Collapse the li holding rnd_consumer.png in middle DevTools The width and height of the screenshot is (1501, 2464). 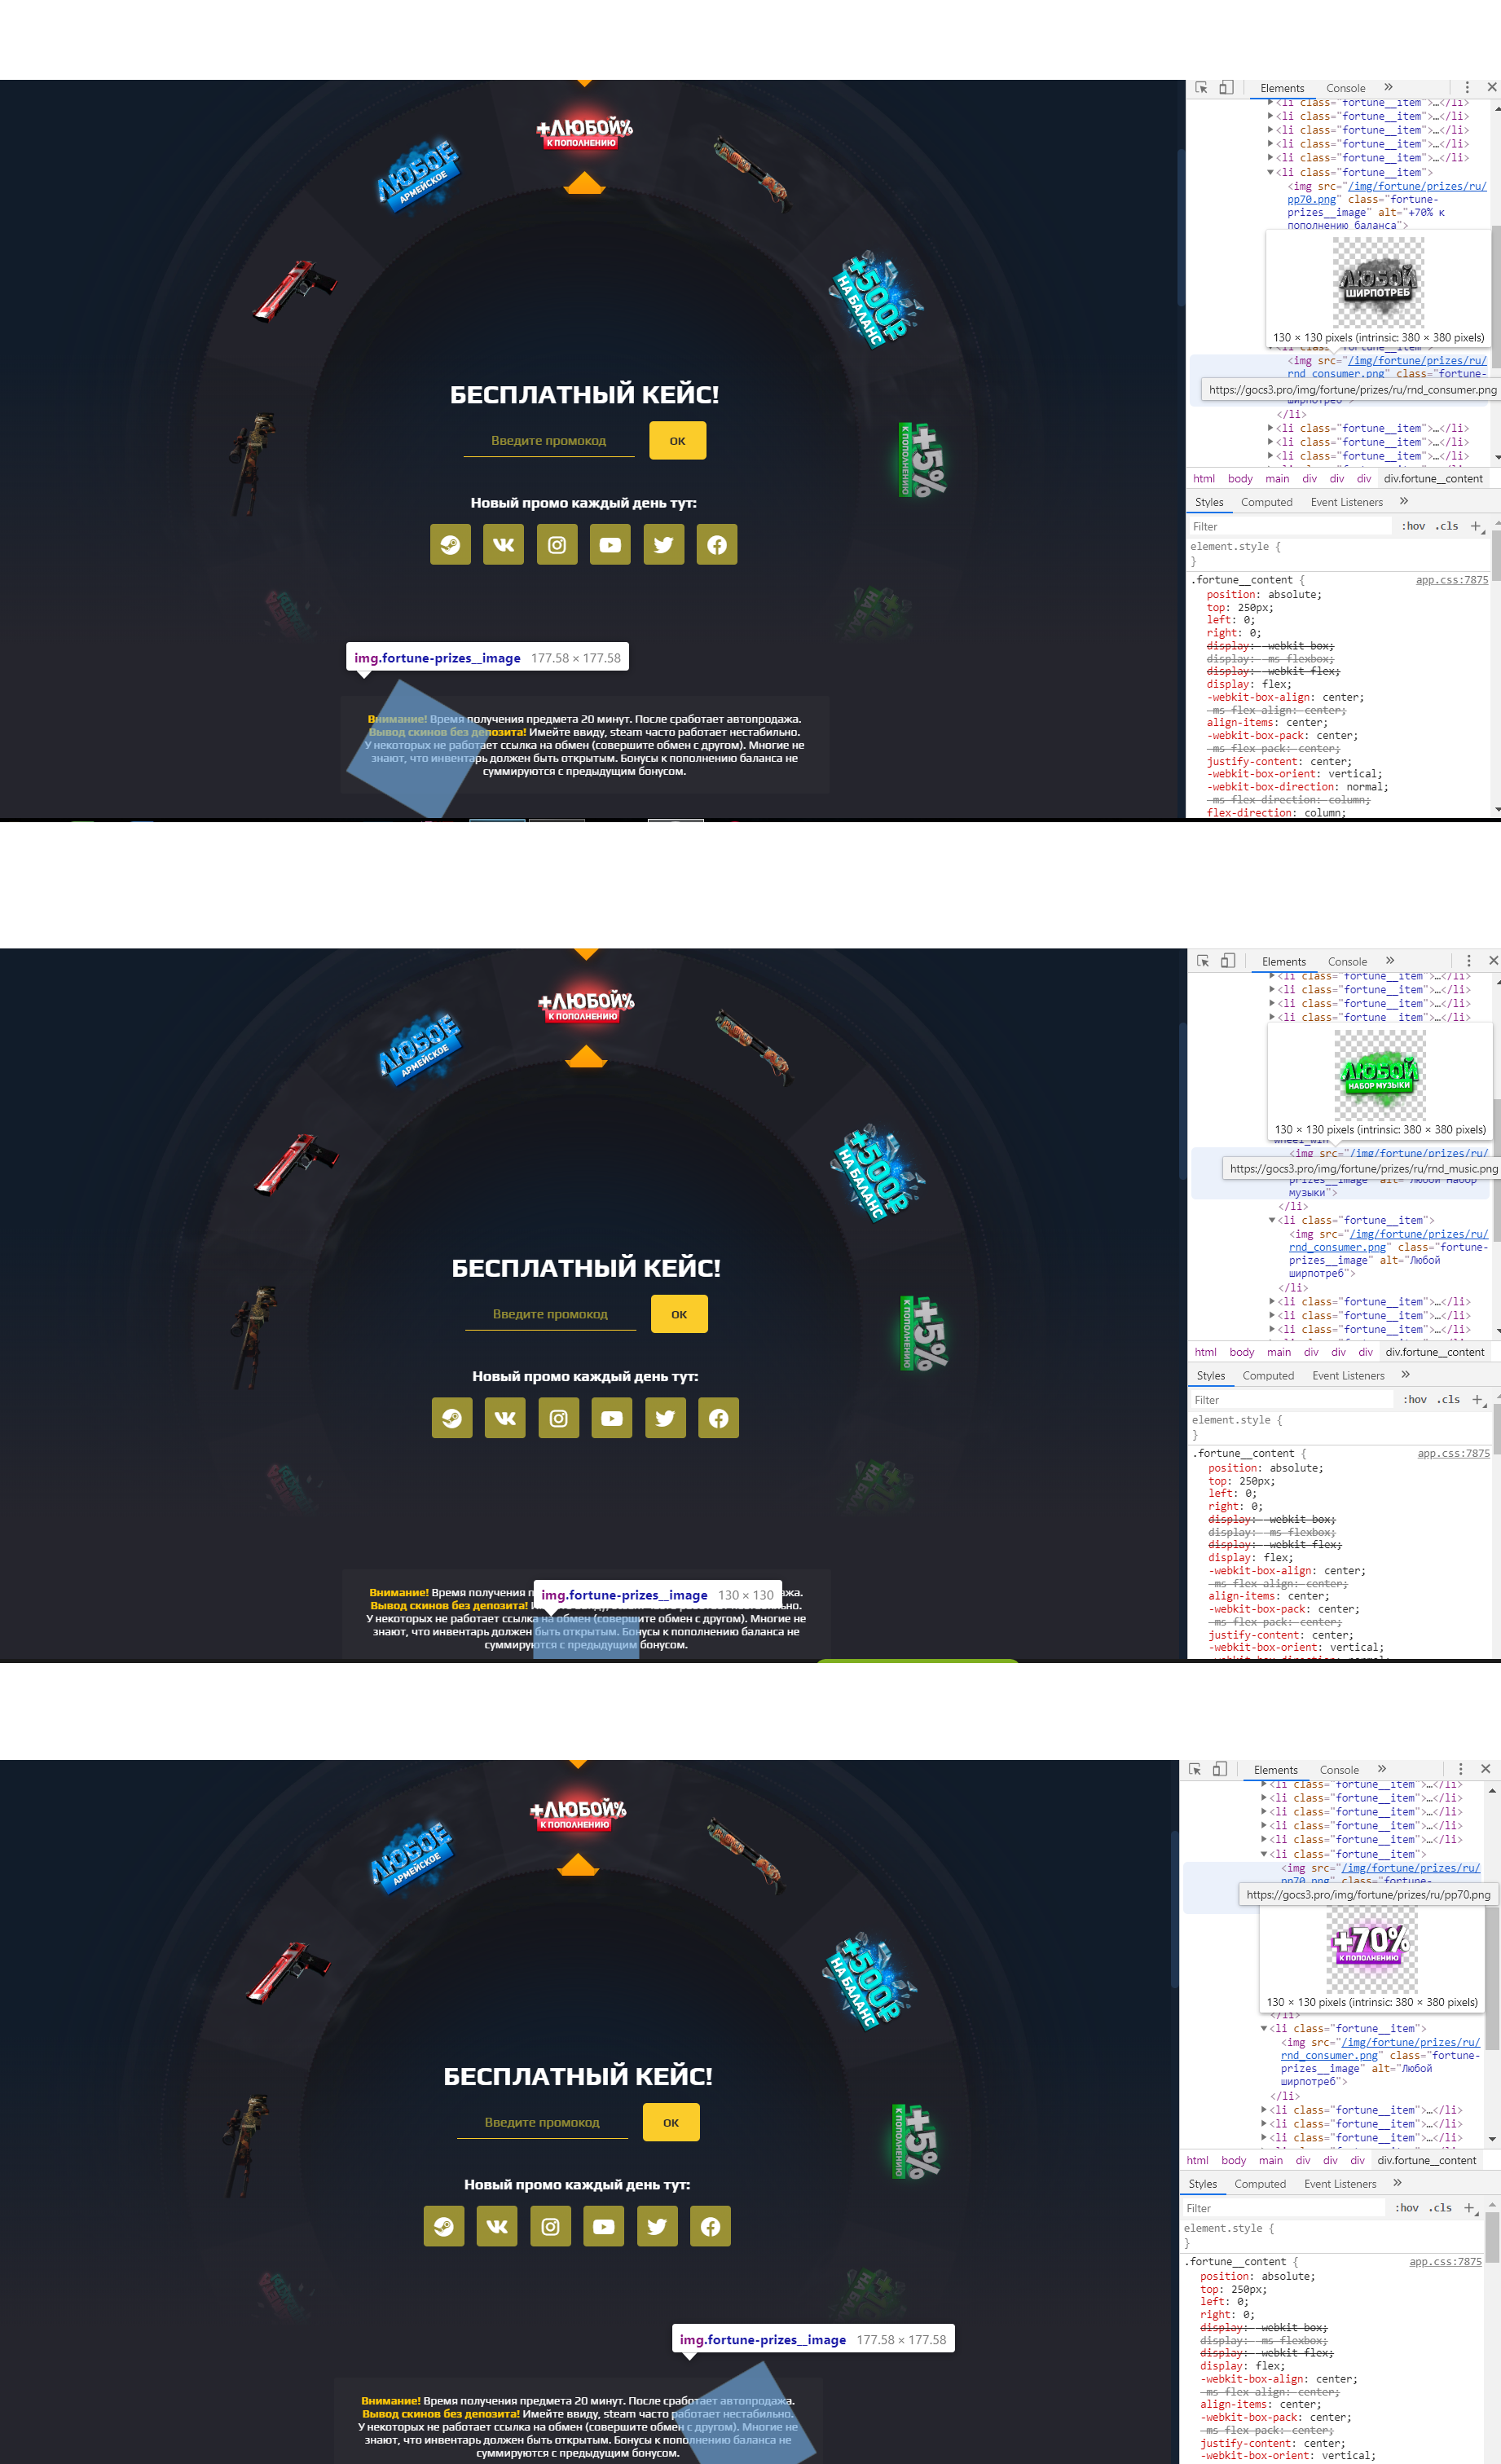pyautogui.click(x=1272, y=1220)
